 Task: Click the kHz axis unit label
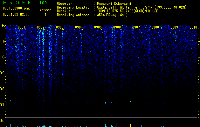(3, 26)
